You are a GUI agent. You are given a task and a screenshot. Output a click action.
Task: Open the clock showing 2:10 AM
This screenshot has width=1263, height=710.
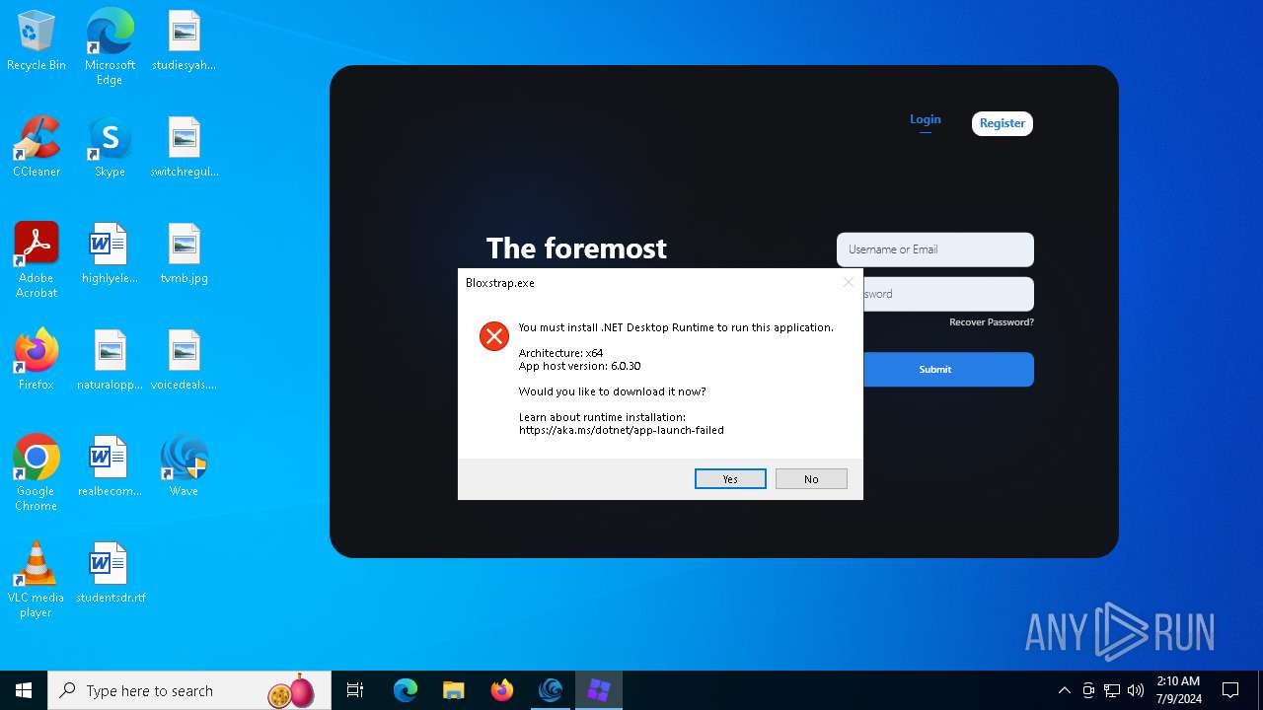click(1178, 690)
